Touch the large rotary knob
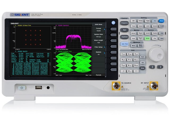170x128 pixels. pyautogui.click(x=156, y=54)
